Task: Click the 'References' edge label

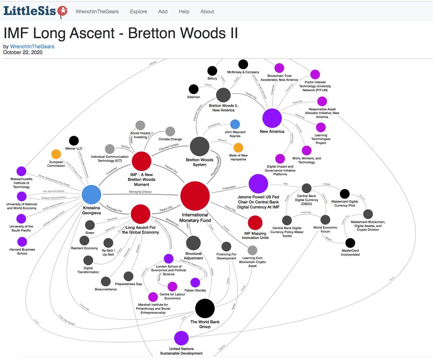Action: [172, 222]
